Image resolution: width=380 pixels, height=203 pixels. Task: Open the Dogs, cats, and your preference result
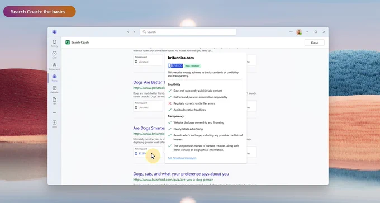click(181, 174)
